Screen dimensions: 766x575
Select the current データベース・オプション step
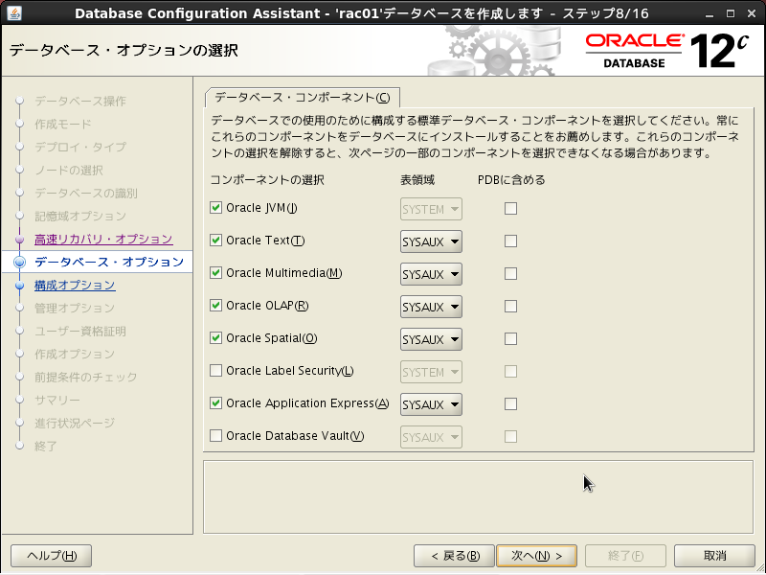[x=109, y=262]
